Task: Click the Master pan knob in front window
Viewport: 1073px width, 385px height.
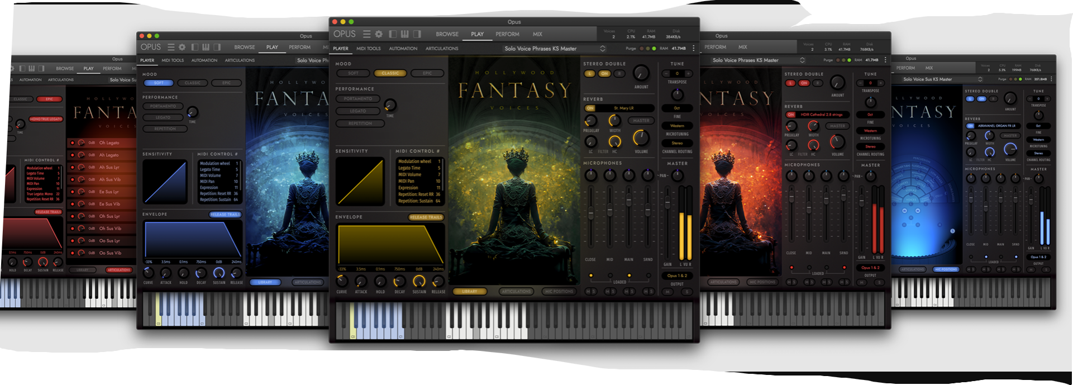Action: (x=677, y=175)
